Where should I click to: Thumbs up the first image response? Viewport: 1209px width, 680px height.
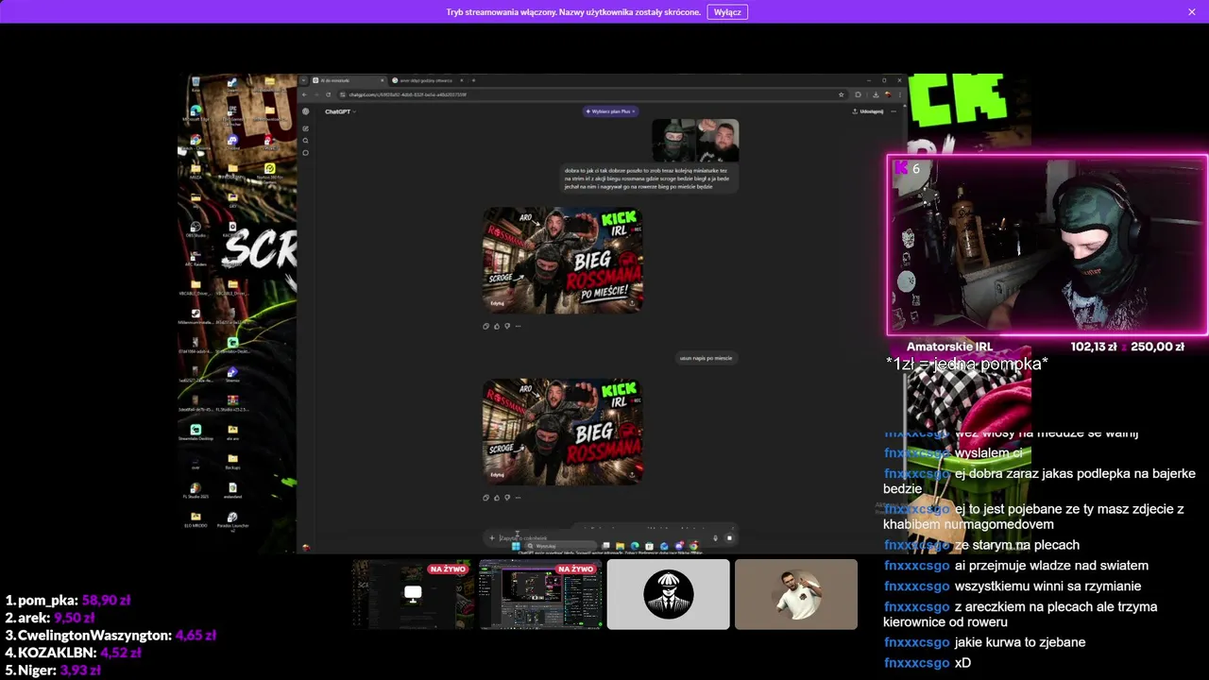[497, 326]
